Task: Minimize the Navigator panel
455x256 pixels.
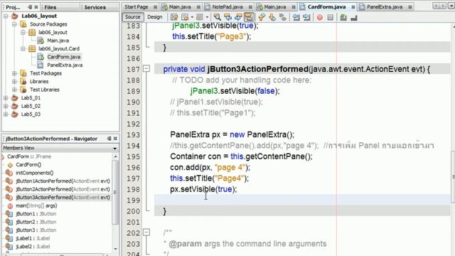Action: (x=109, y=139)
